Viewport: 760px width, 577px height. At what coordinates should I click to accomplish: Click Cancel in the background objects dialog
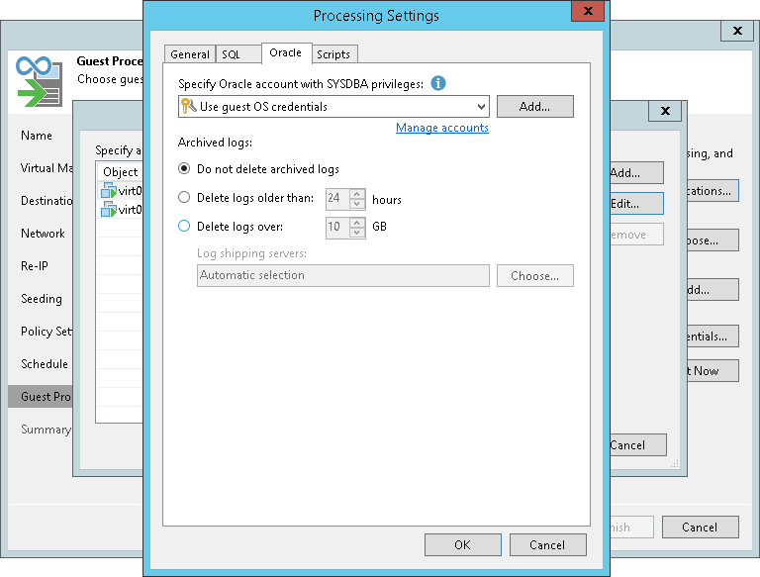[x=638, y=445]
